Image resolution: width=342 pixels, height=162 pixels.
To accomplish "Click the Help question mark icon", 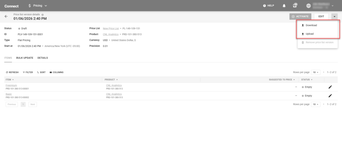I will point(265,6).
